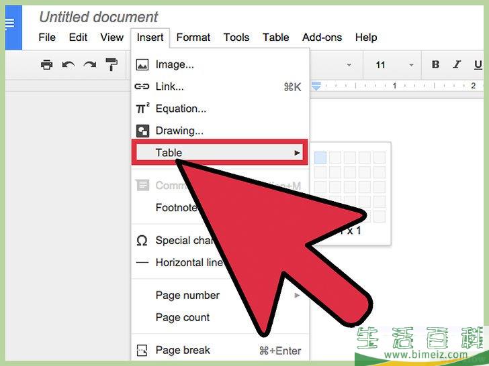
Task: Choose Image from the Insert menu
Action: tap(175, 64)
